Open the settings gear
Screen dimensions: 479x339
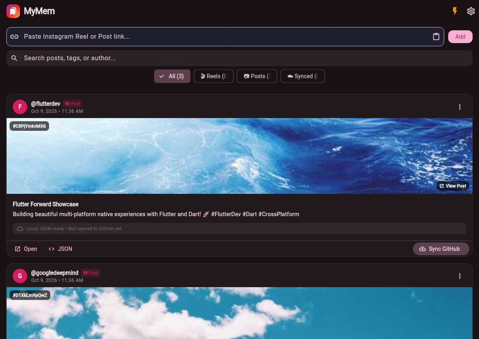[471, 11]
